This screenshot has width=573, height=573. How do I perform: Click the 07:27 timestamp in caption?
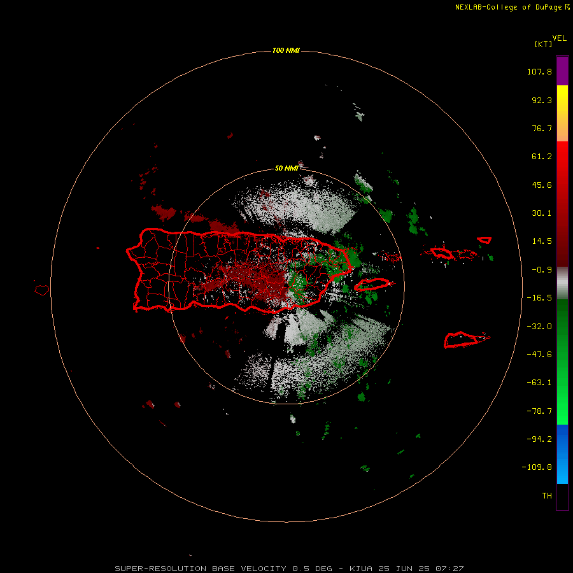tap(449, 569)
